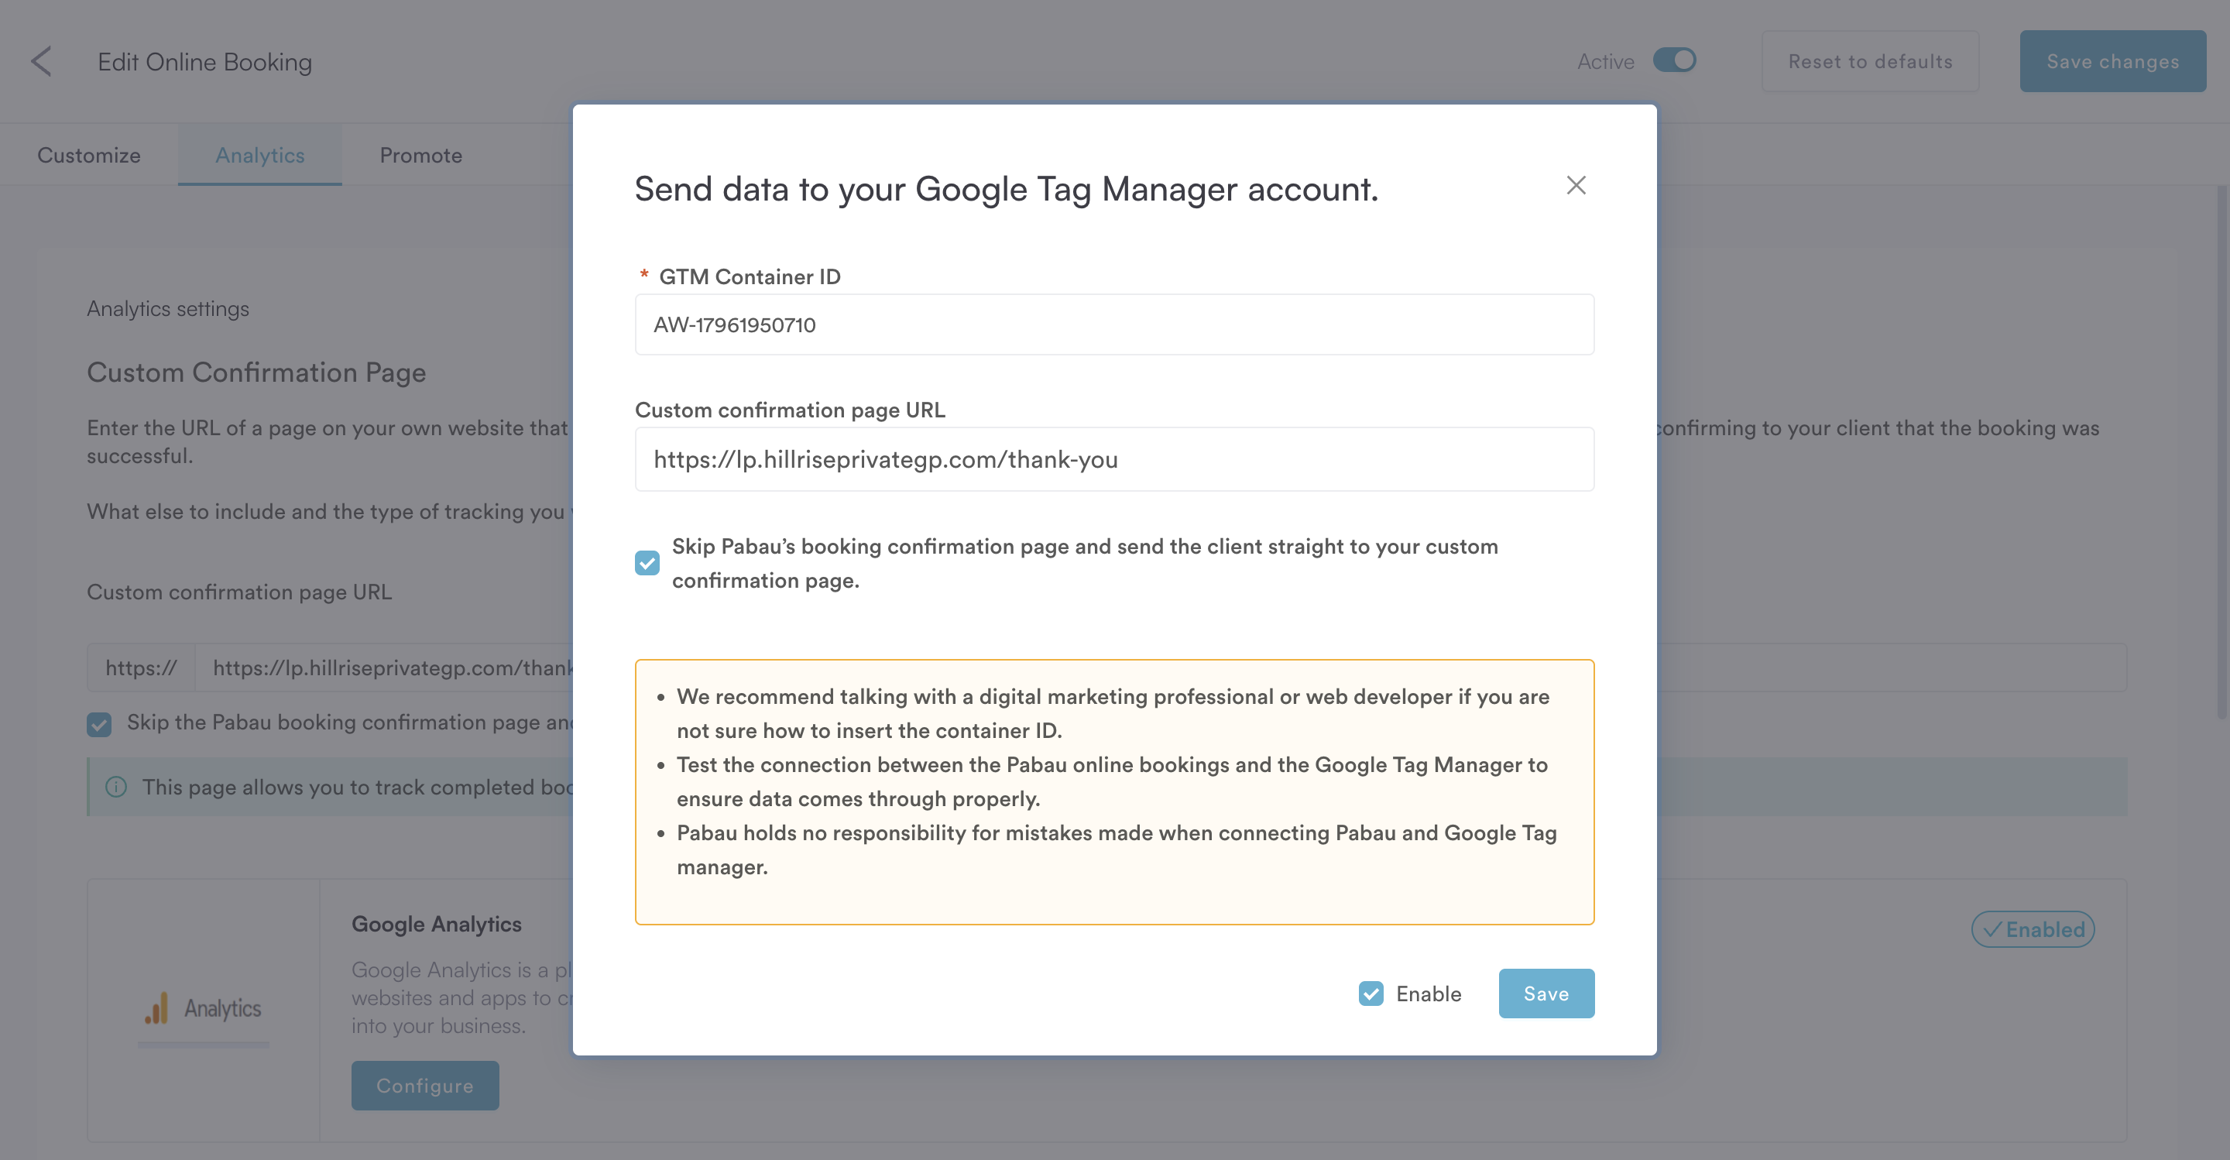Click the https:// prefix on URL field
The image size is (2230, 1160).
pyautogui.click(x=141, y=668)
